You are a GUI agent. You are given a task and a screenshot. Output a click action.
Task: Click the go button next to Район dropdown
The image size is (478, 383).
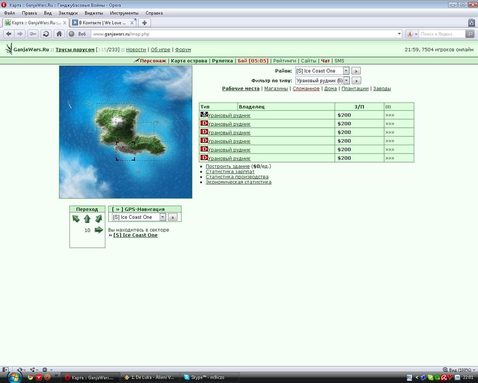click(356, 71)
